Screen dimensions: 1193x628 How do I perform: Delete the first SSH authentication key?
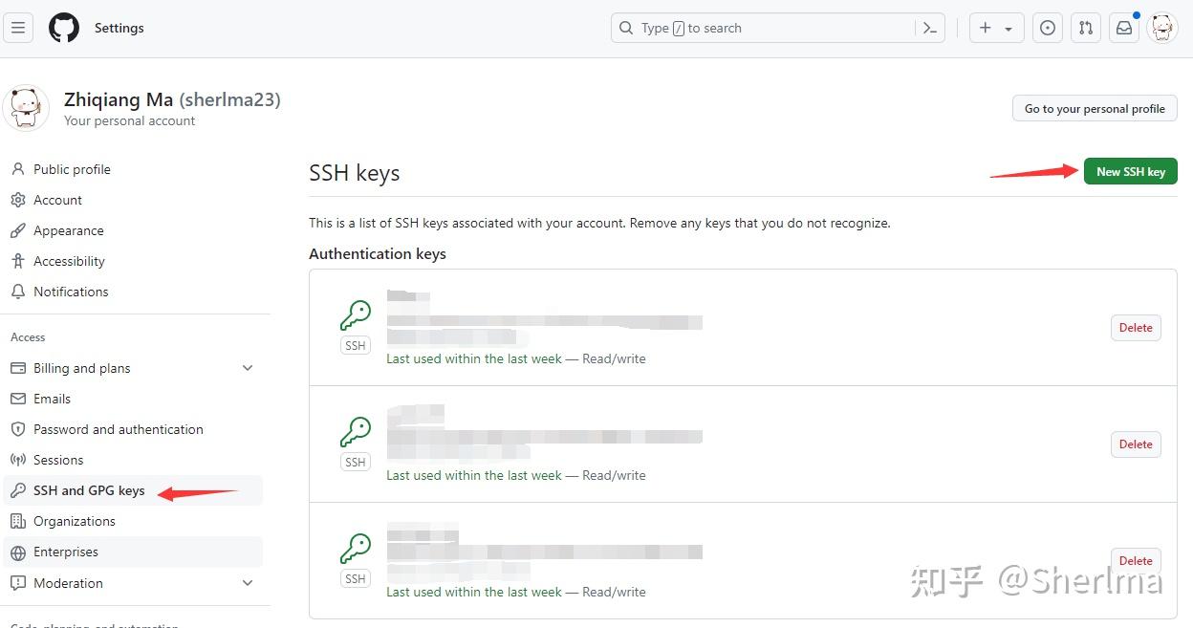1136,327
